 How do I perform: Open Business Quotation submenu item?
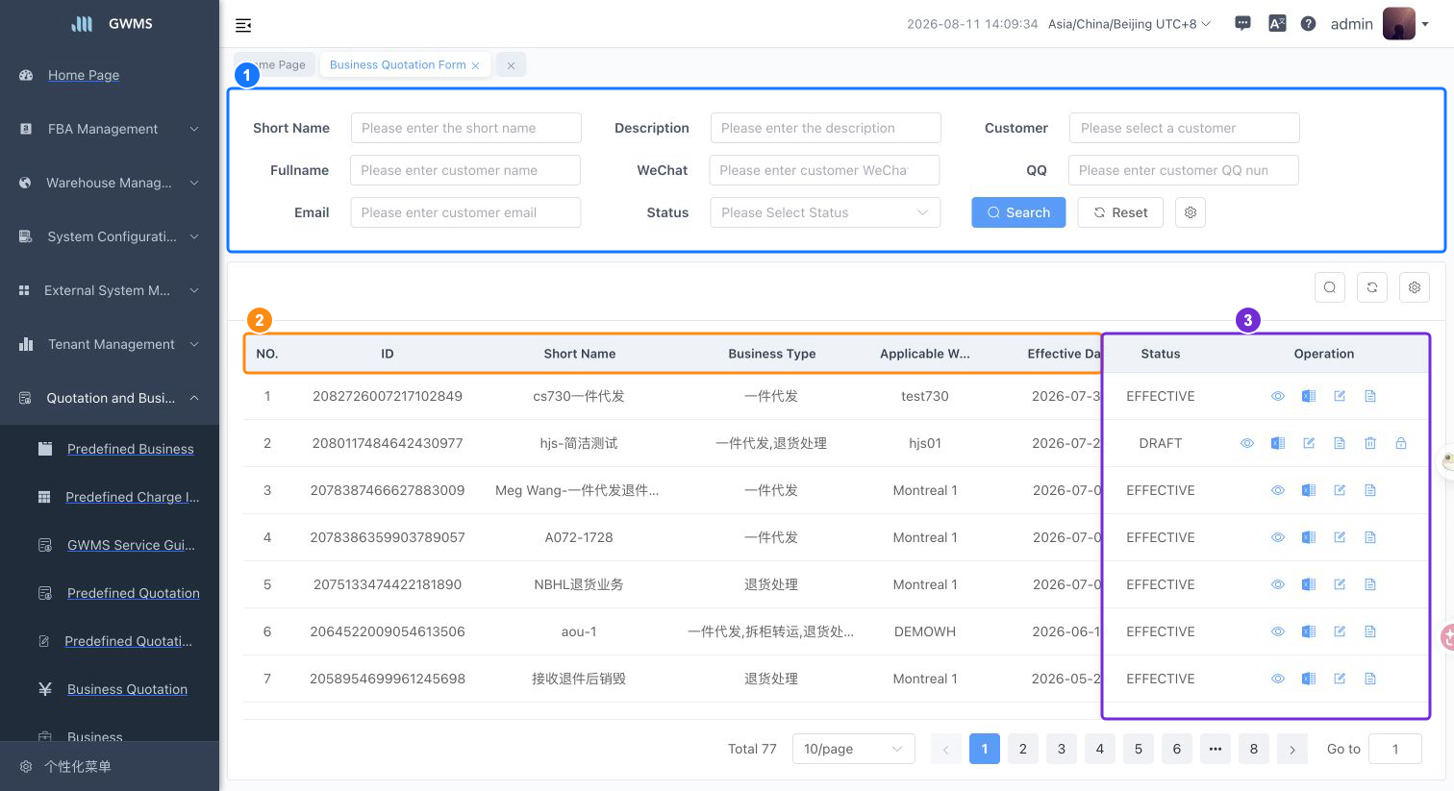[127, 689]
